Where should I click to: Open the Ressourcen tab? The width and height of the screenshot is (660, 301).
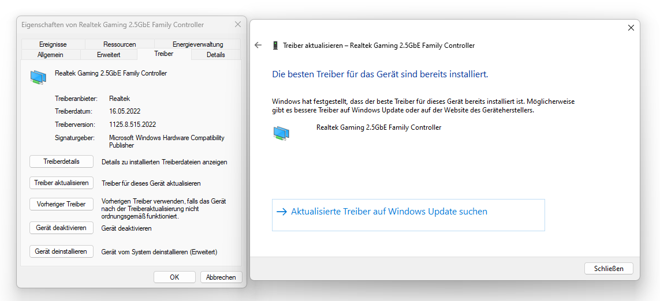(x=120, y=44)
